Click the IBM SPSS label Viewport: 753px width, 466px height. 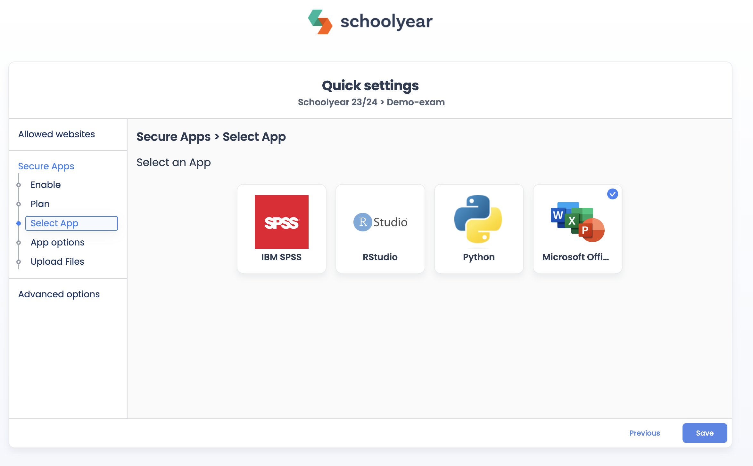tap(281, 257)
